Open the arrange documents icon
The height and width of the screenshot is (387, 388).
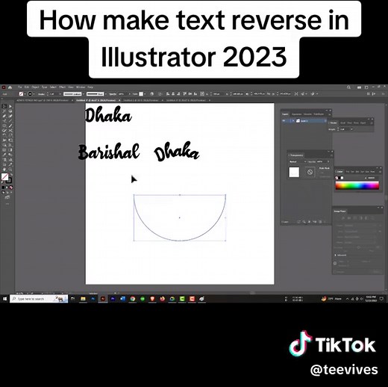pyautogui.click(x=359, y=87)
